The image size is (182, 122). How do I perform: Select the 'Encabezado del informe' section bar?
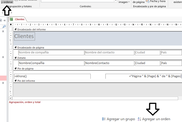coord(98,30)
